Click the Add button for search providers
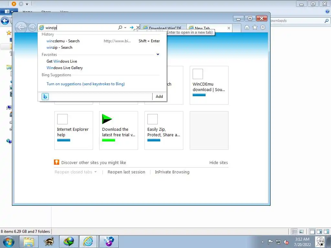Image resolution: width=331 pixels, height=248 pixels. point(159,96)
